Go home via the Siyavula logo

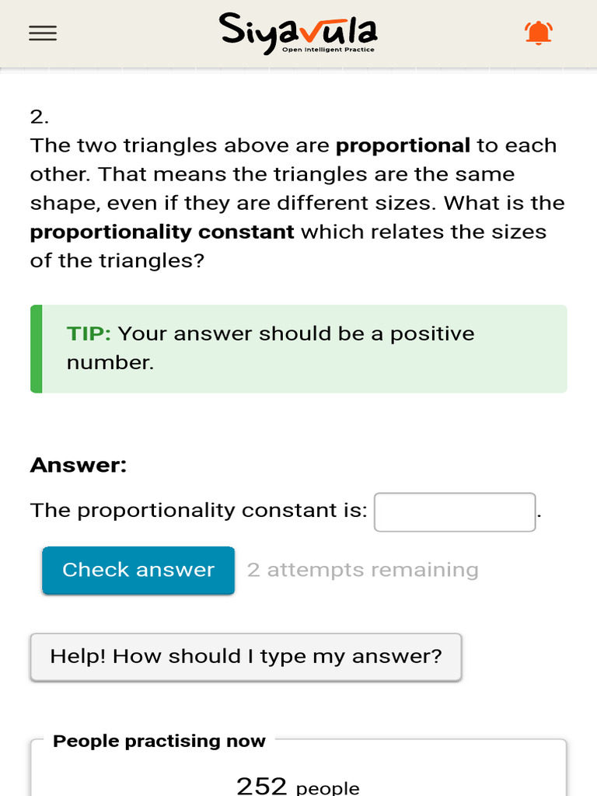pos(298,33)
